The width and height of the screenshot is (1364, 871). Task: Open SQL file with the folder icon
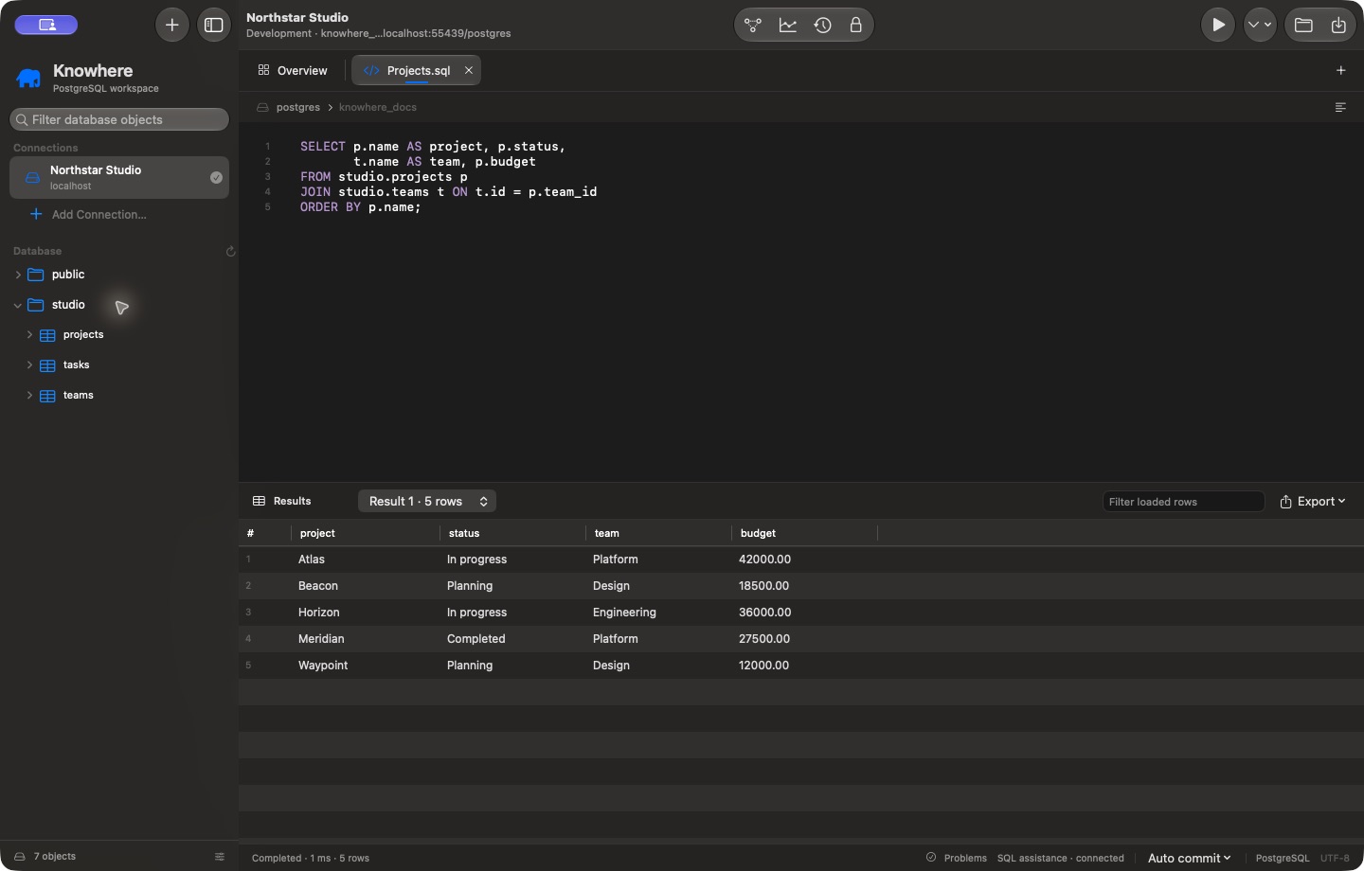point(1303,25)
